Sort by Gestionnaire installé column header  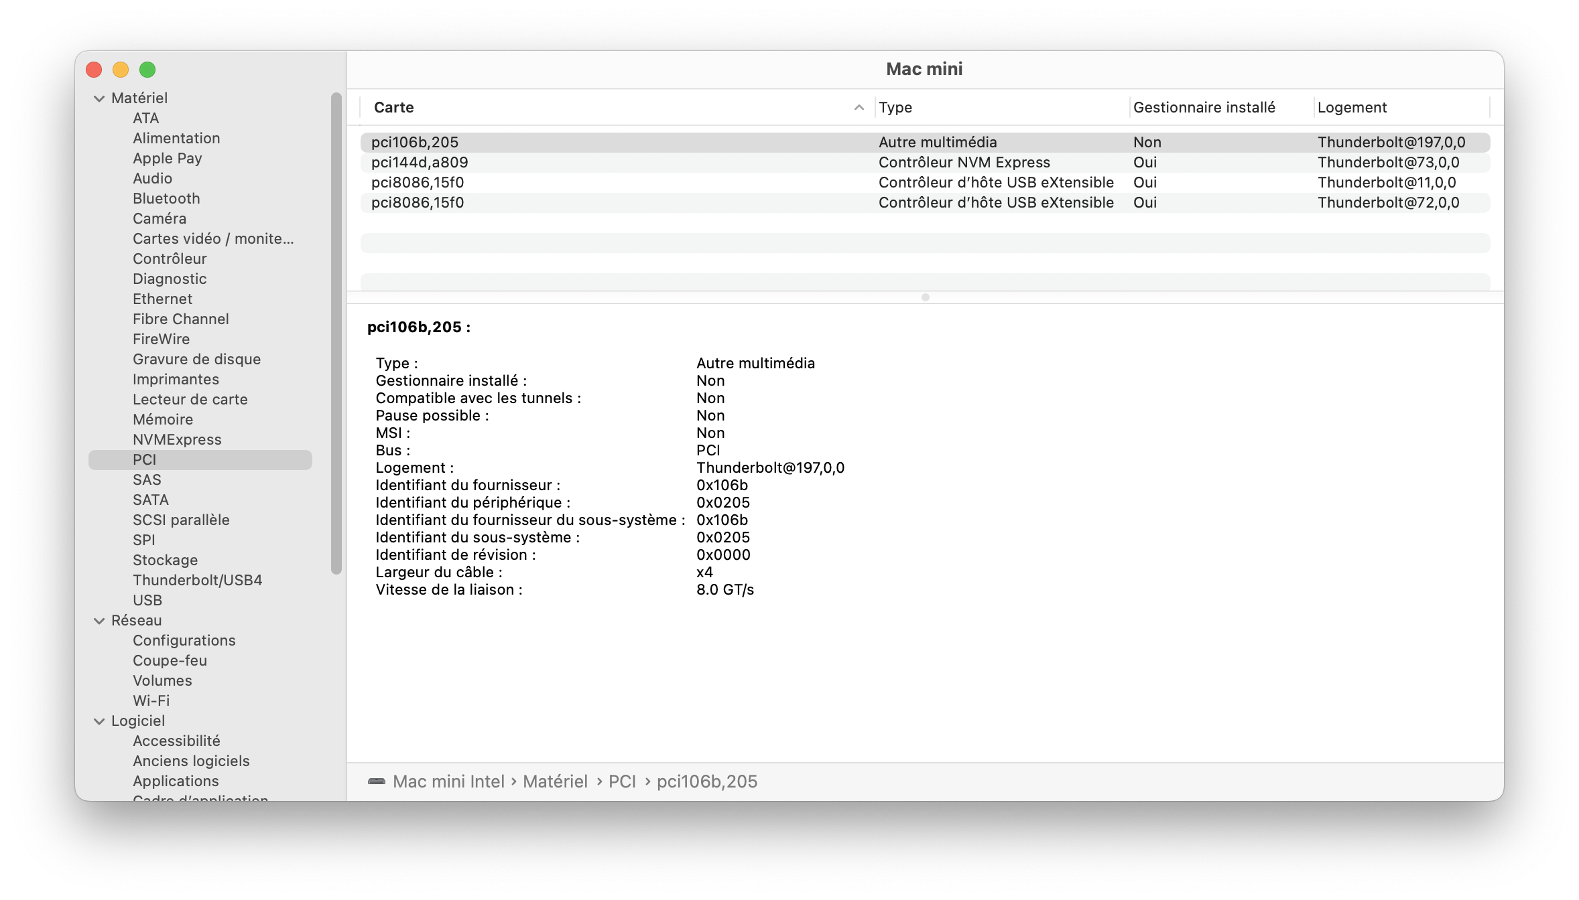(1204, 107)
